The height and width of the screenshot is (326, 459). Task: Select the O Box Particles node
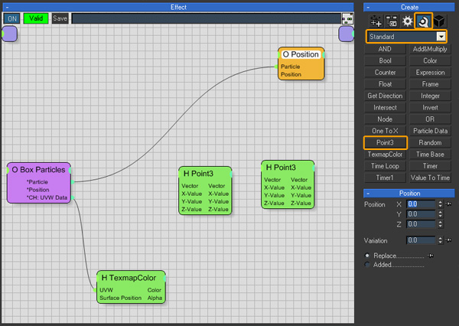point(39,183)
